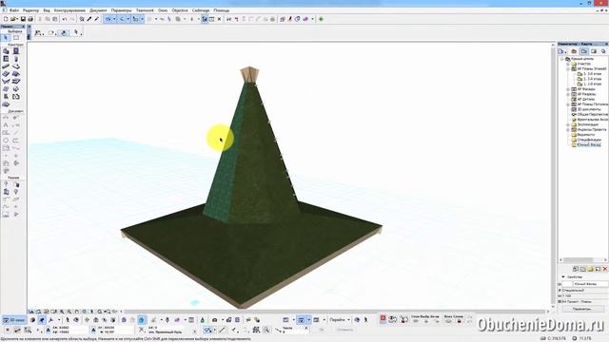Click the Print toolbar icon
The height and width of the screenshot is (342, 609).
(x=30, y=19)
